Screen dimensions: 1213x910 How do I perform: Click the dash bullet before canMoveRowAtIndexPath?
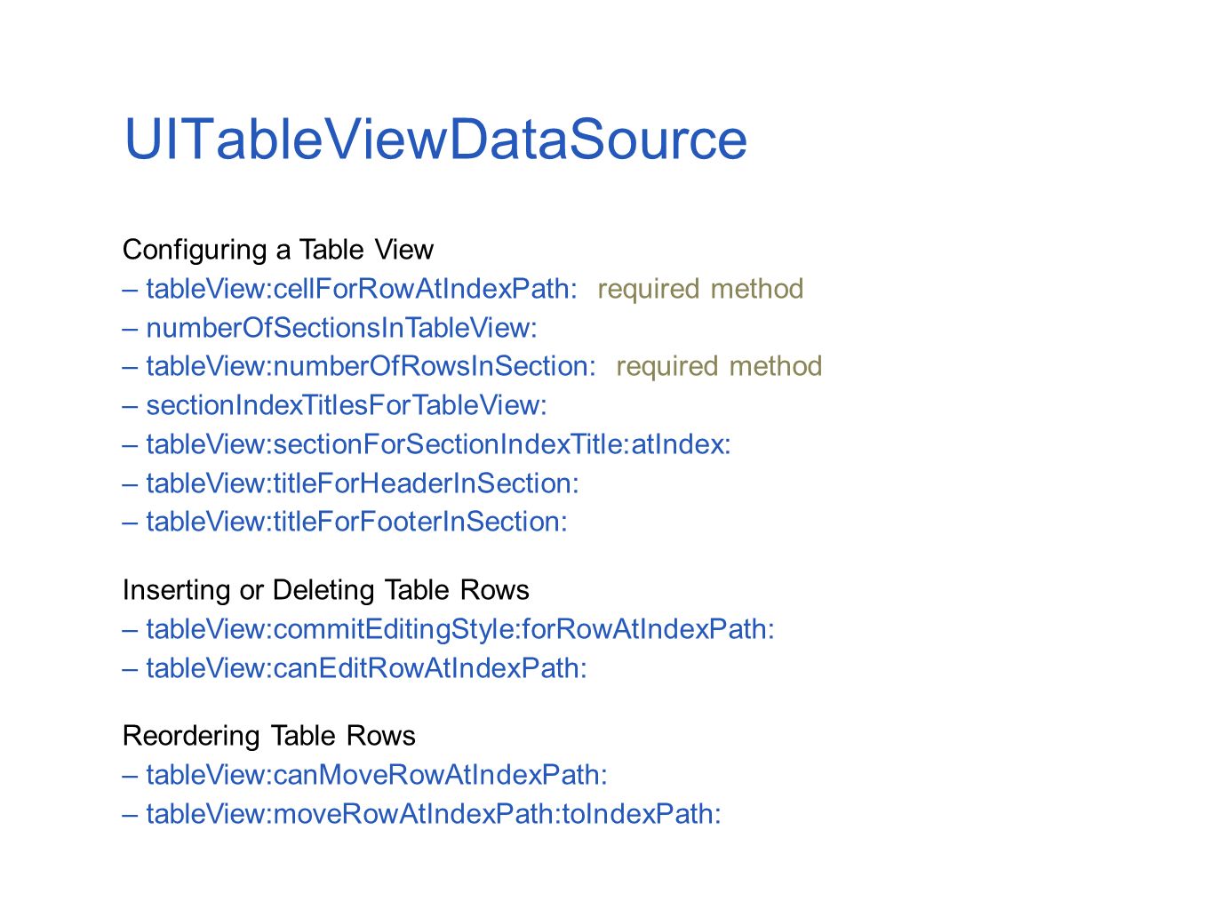click(131, 775)
